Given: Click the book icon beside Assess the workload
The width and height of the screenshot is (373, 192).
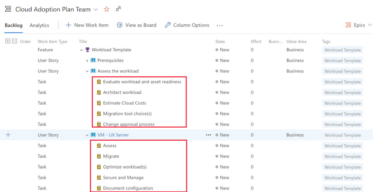Looking at the screenshot, I should (x=93, y=71).
